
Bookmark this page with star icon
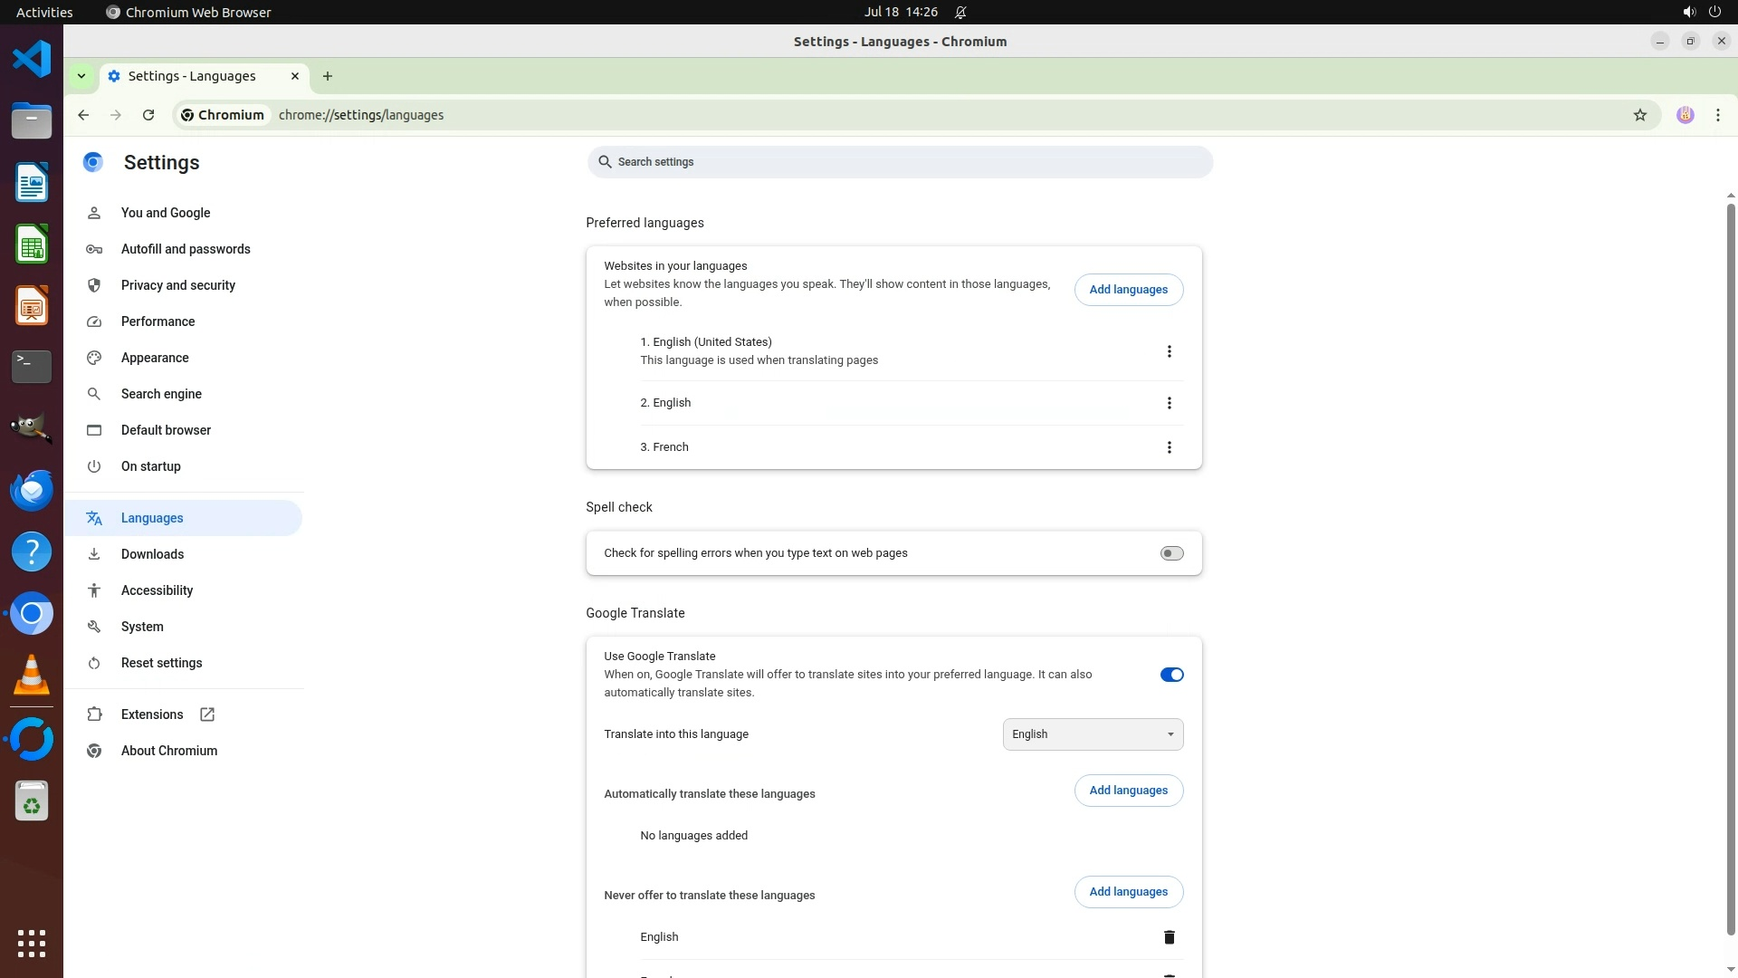click(x=1639, y=115)
